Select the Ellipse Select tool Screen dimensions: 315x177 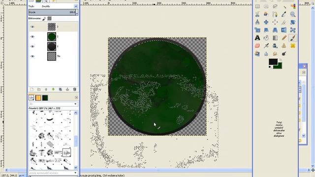point(266,6)
